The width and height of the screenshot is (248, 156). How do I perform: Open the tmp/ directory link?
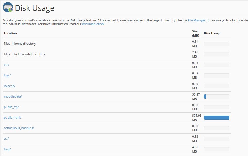click(x=7, y=149)
